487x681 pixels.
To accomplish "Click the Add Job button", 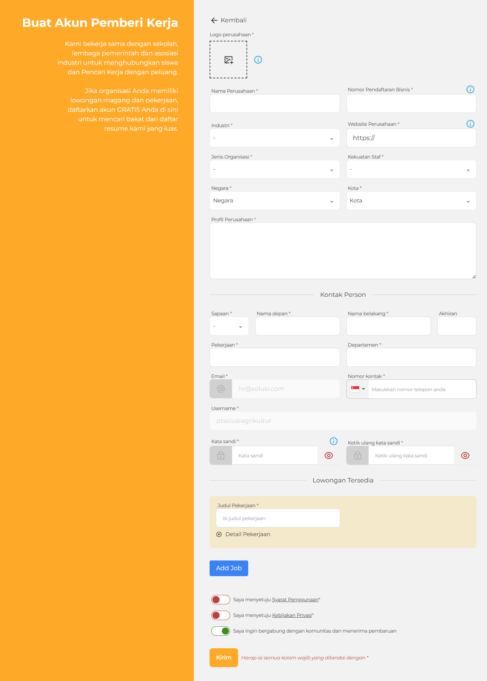I will pos(229,568).
